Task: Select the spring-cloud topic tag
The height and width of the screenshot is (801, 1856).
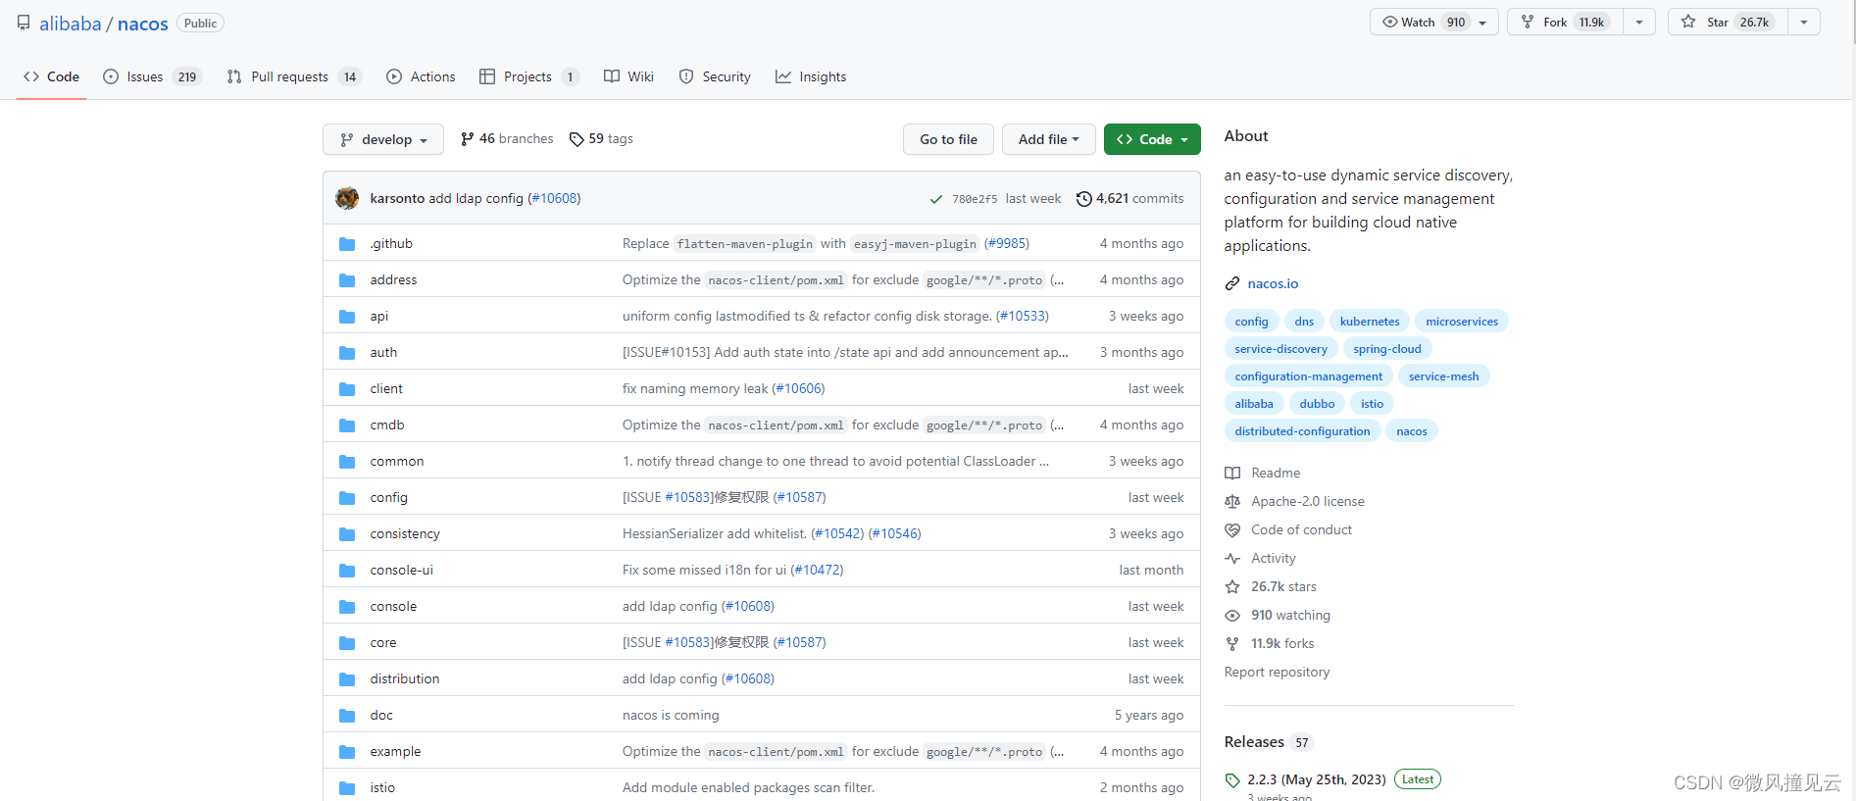Action: 1386,349
